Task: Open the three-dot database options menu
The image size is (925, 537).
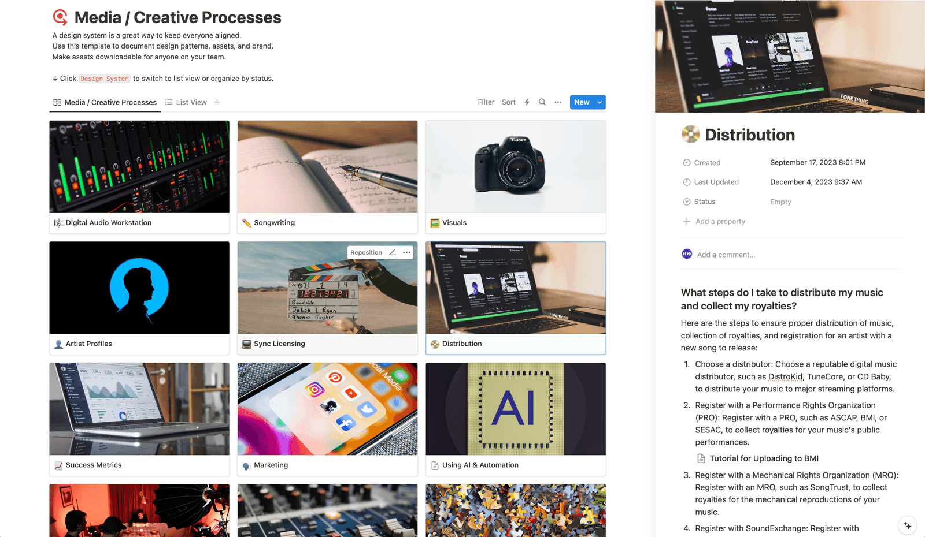Action: pyautogui.click(x=558, y=102)
